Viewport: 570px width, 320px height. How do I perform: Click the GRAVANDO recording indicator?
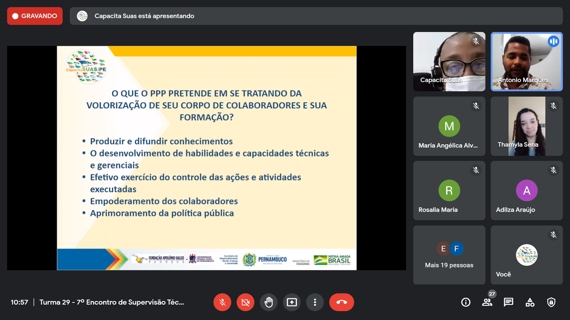tap(35, 16)
